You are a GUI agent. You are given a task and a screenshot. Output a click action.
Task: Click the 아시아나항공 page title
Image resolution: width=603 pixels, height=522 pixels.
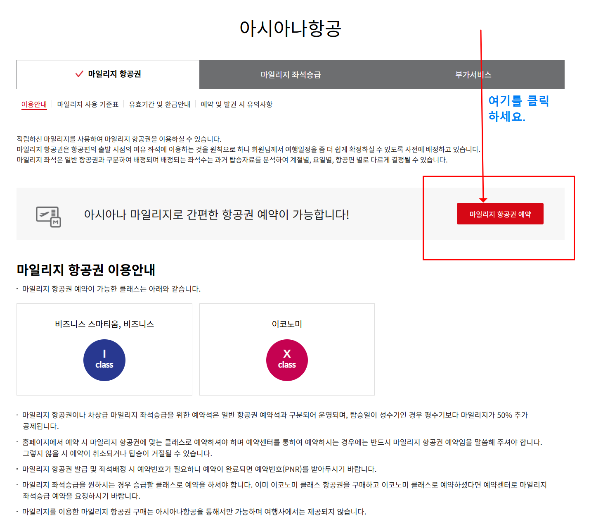tap(291, 29)
